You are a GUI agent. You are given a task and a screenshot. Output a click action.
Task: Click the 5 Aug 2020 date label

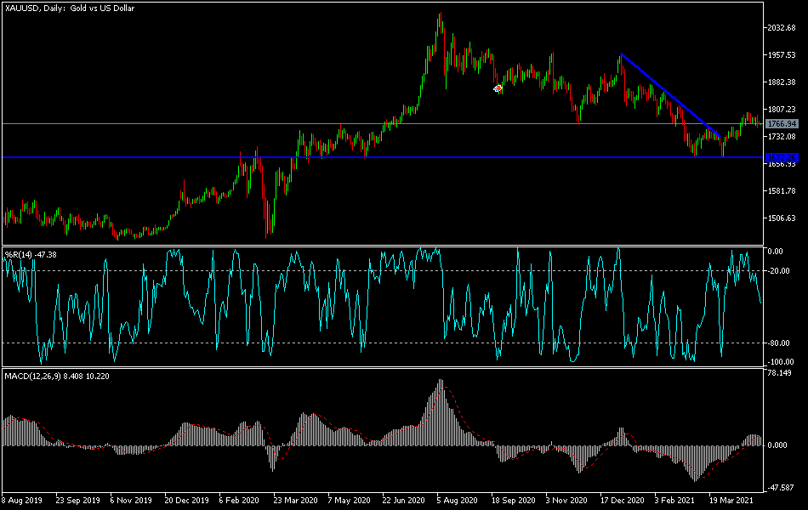pos(457,500)
